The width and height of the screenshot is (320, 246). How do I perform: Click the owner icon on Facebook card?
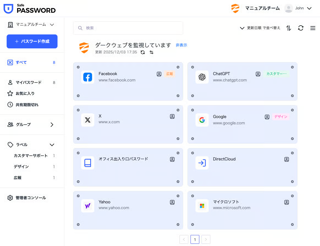click(159, 74)
